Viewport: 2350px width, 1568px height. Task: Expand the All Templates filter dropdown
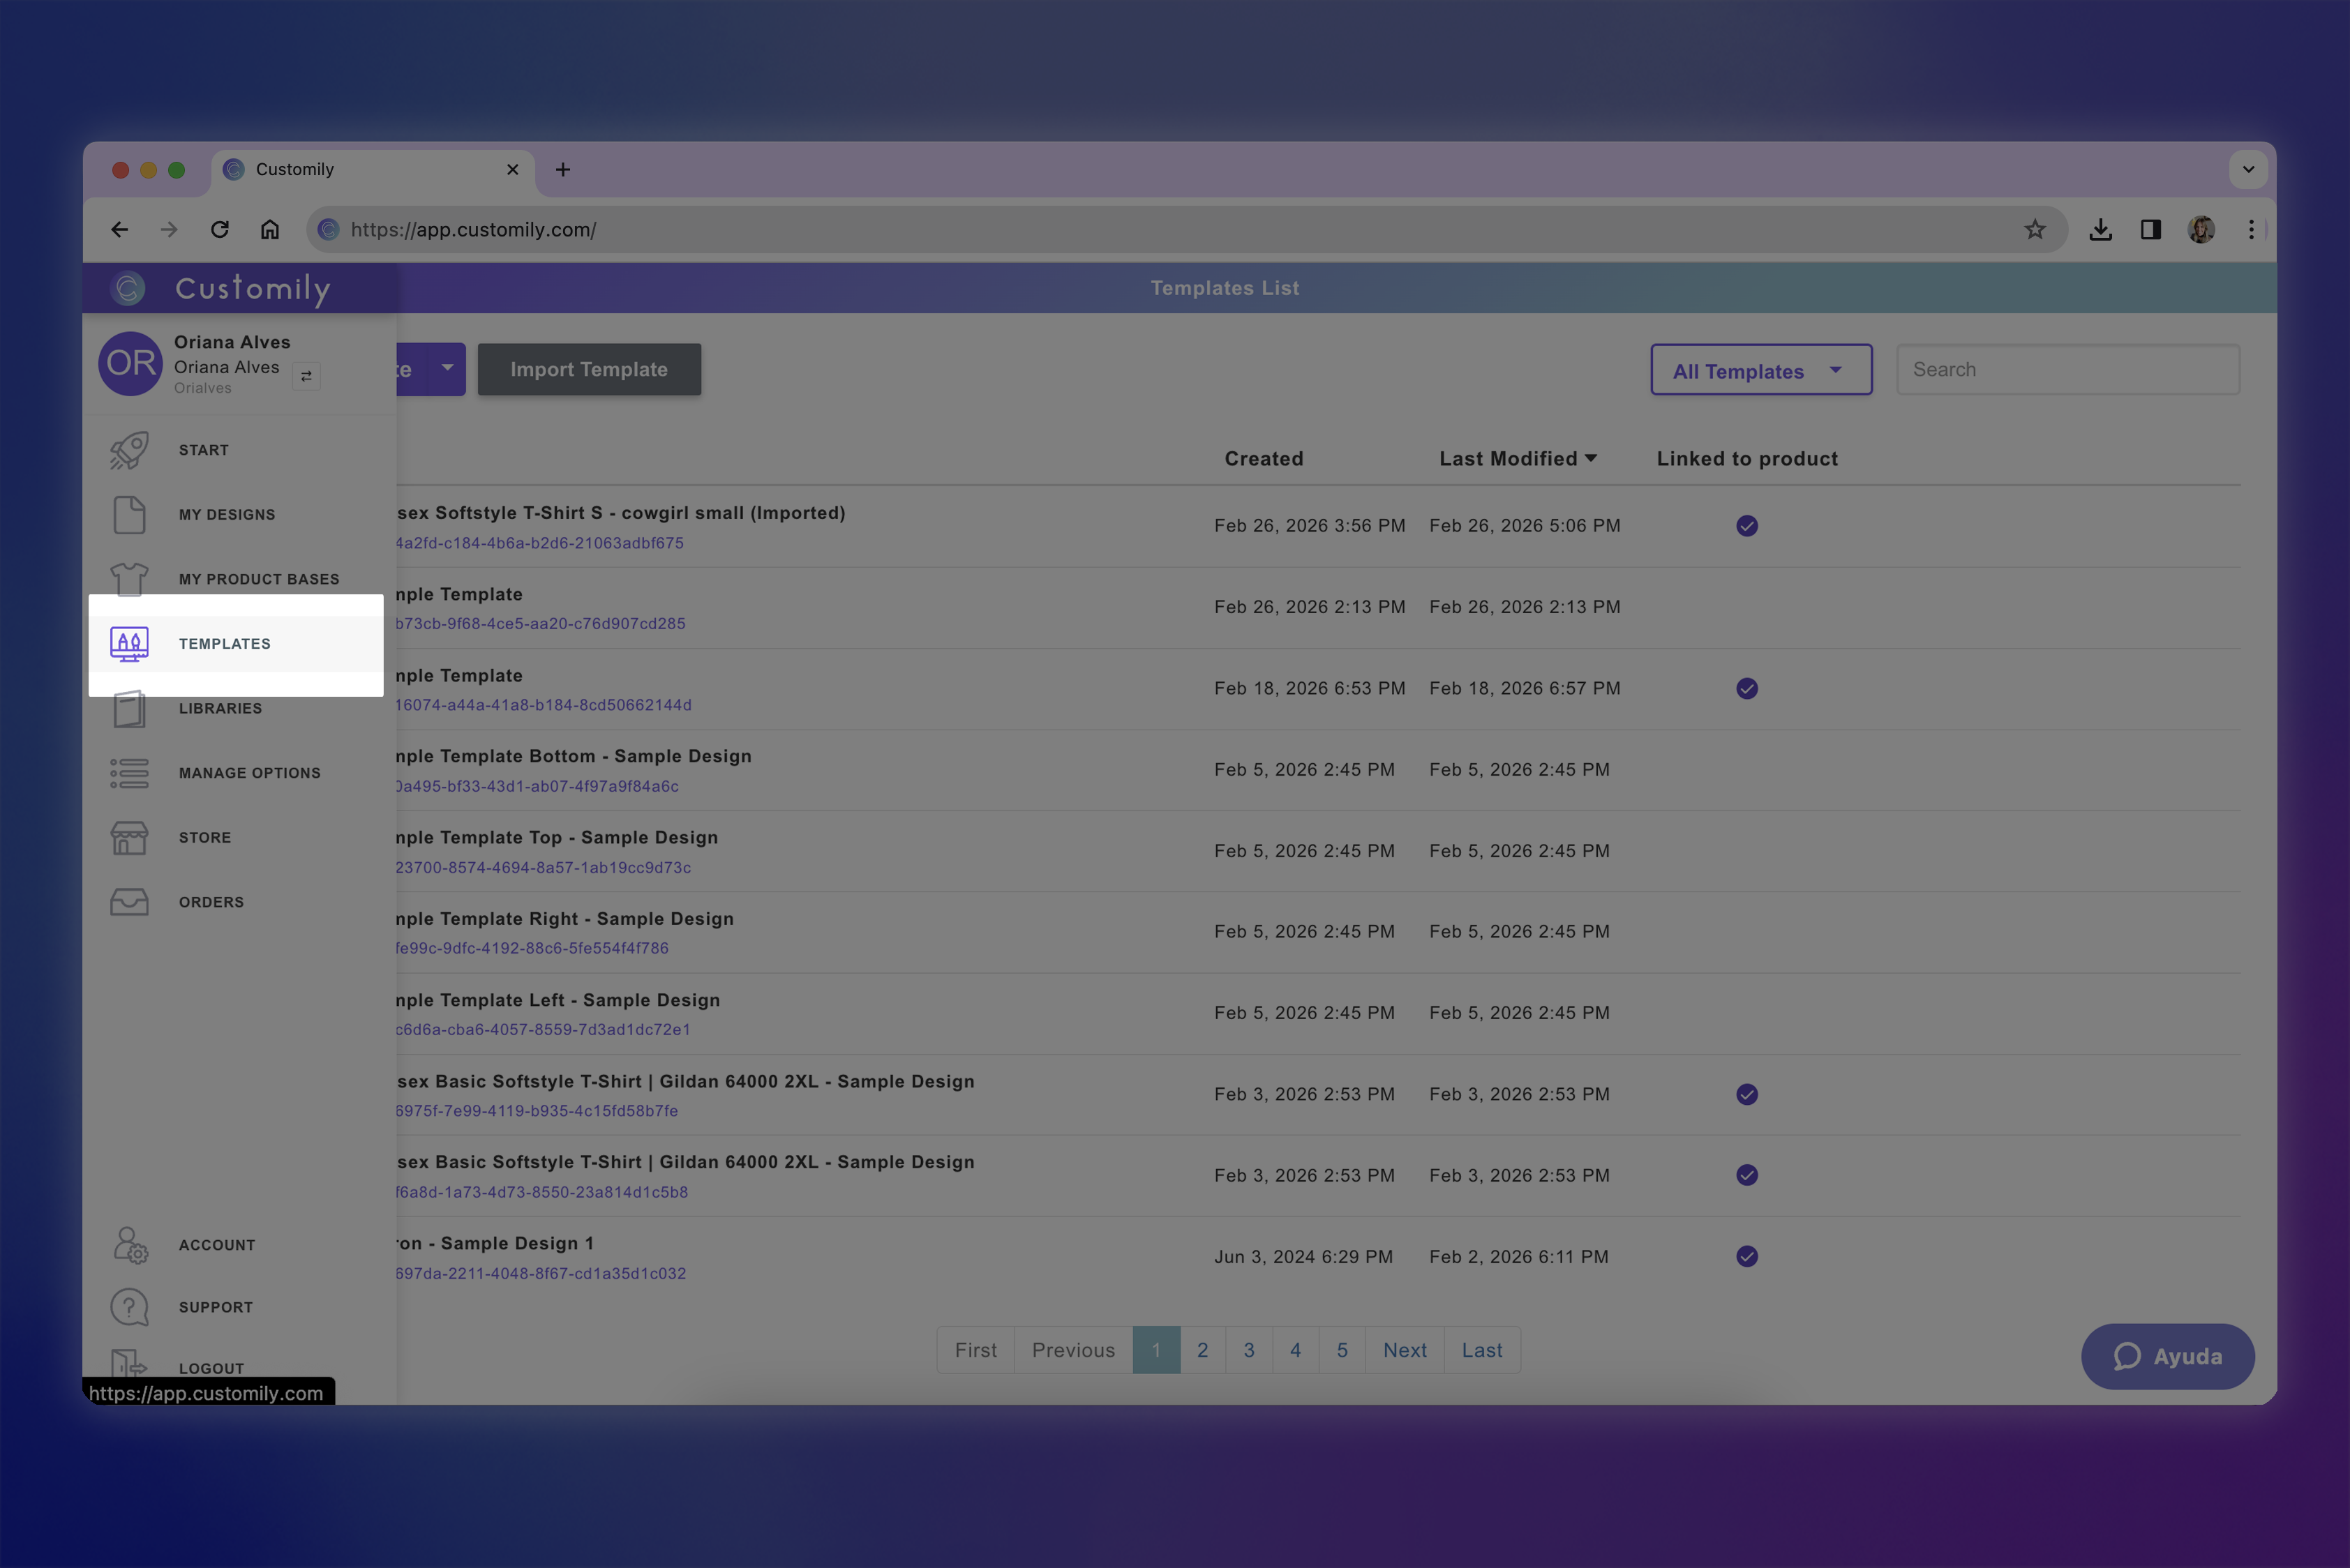(1760, 370)
